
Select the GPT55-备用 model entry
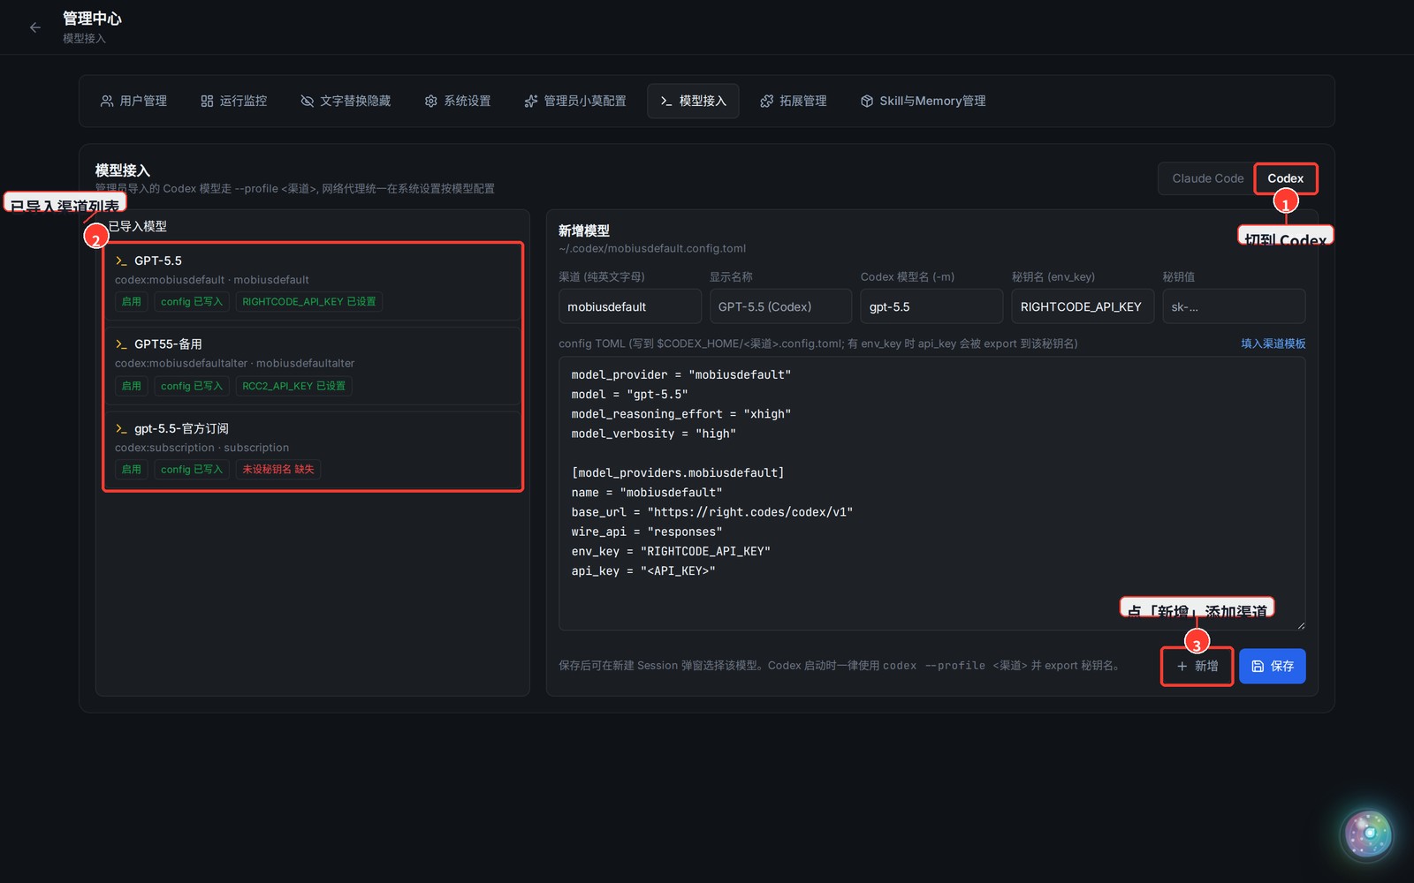[313, 366]
